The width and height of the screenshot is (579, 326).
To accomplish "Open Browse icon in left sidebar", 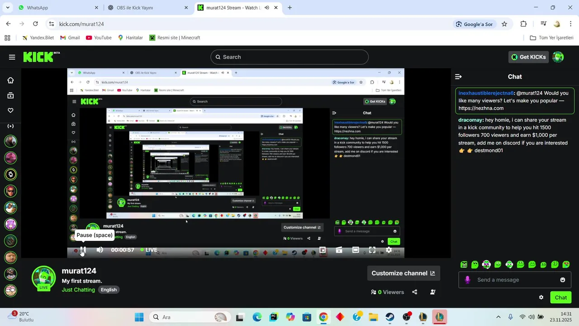I will (x=10, y=96).
